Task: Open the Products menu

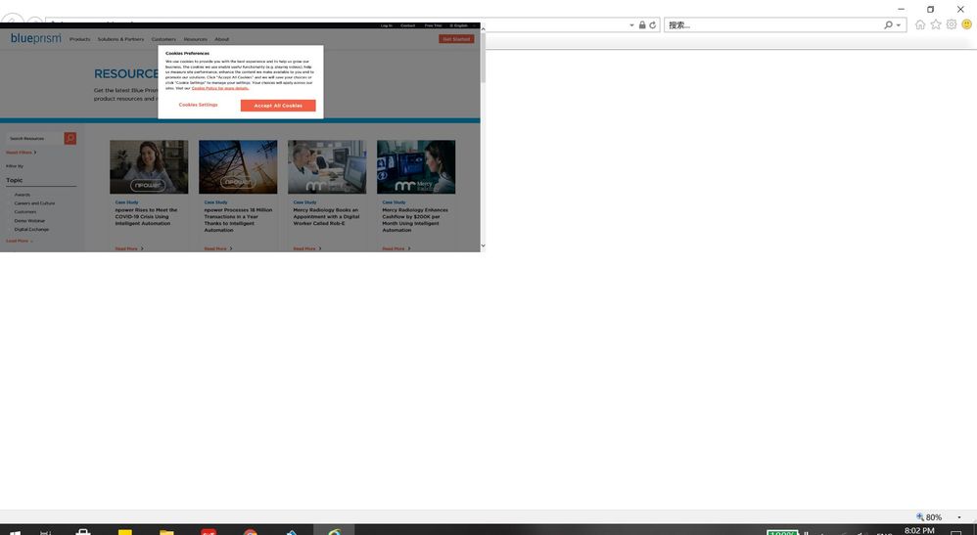Action: 79,39
